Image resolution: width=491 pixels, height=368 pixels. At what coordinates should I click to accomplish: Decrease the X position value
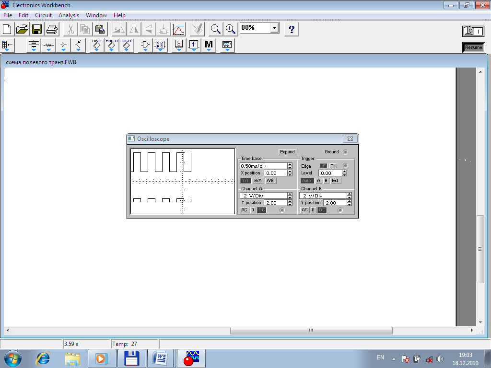tap(290, 174)
